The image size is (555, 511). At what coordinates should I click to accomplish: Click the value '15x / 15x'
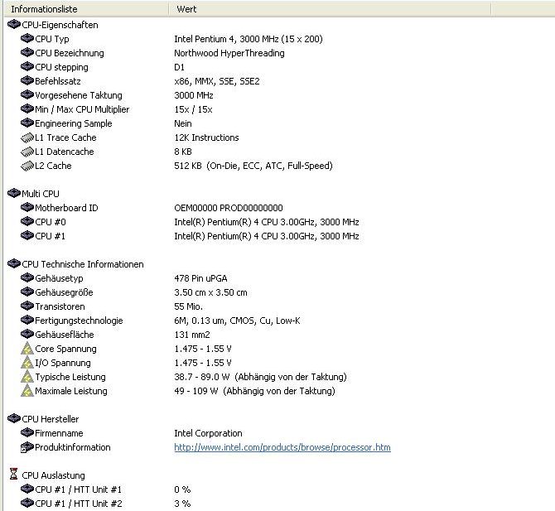tap(193, 109)
